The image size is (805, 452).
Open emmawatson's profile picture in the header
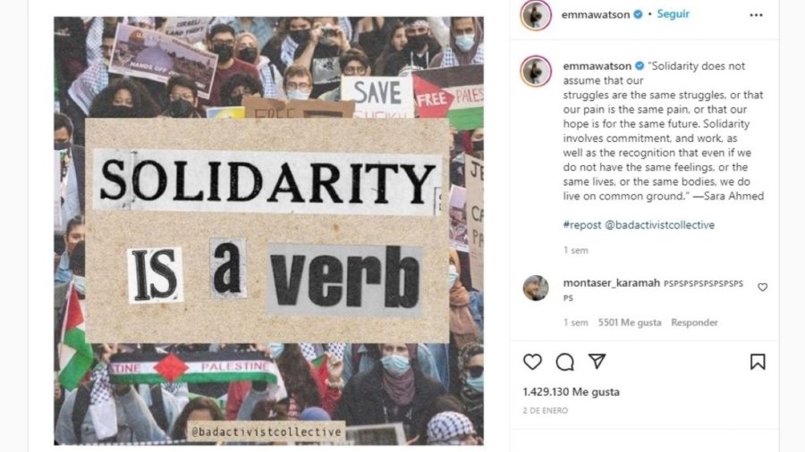click(536, 15)
